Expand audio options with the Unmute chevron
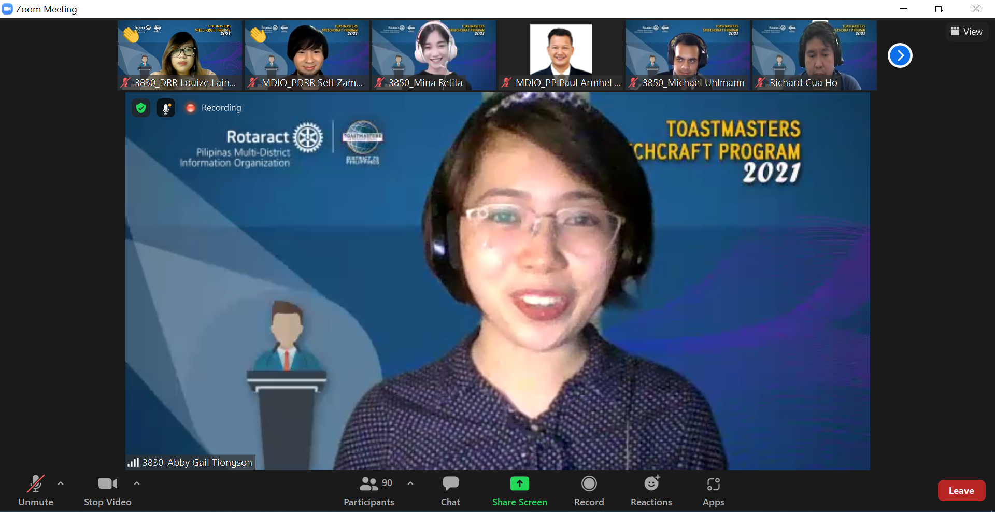 [x=61, y=483]
